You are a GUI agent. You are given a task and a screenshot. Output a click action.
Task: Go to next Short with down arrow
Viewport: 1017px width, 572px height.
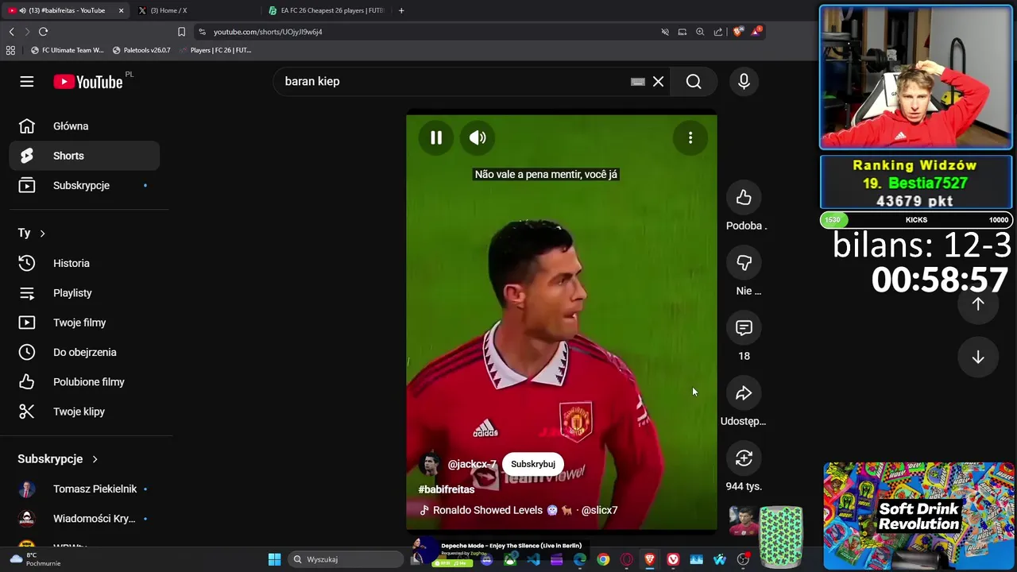click(x=978, y=357)
